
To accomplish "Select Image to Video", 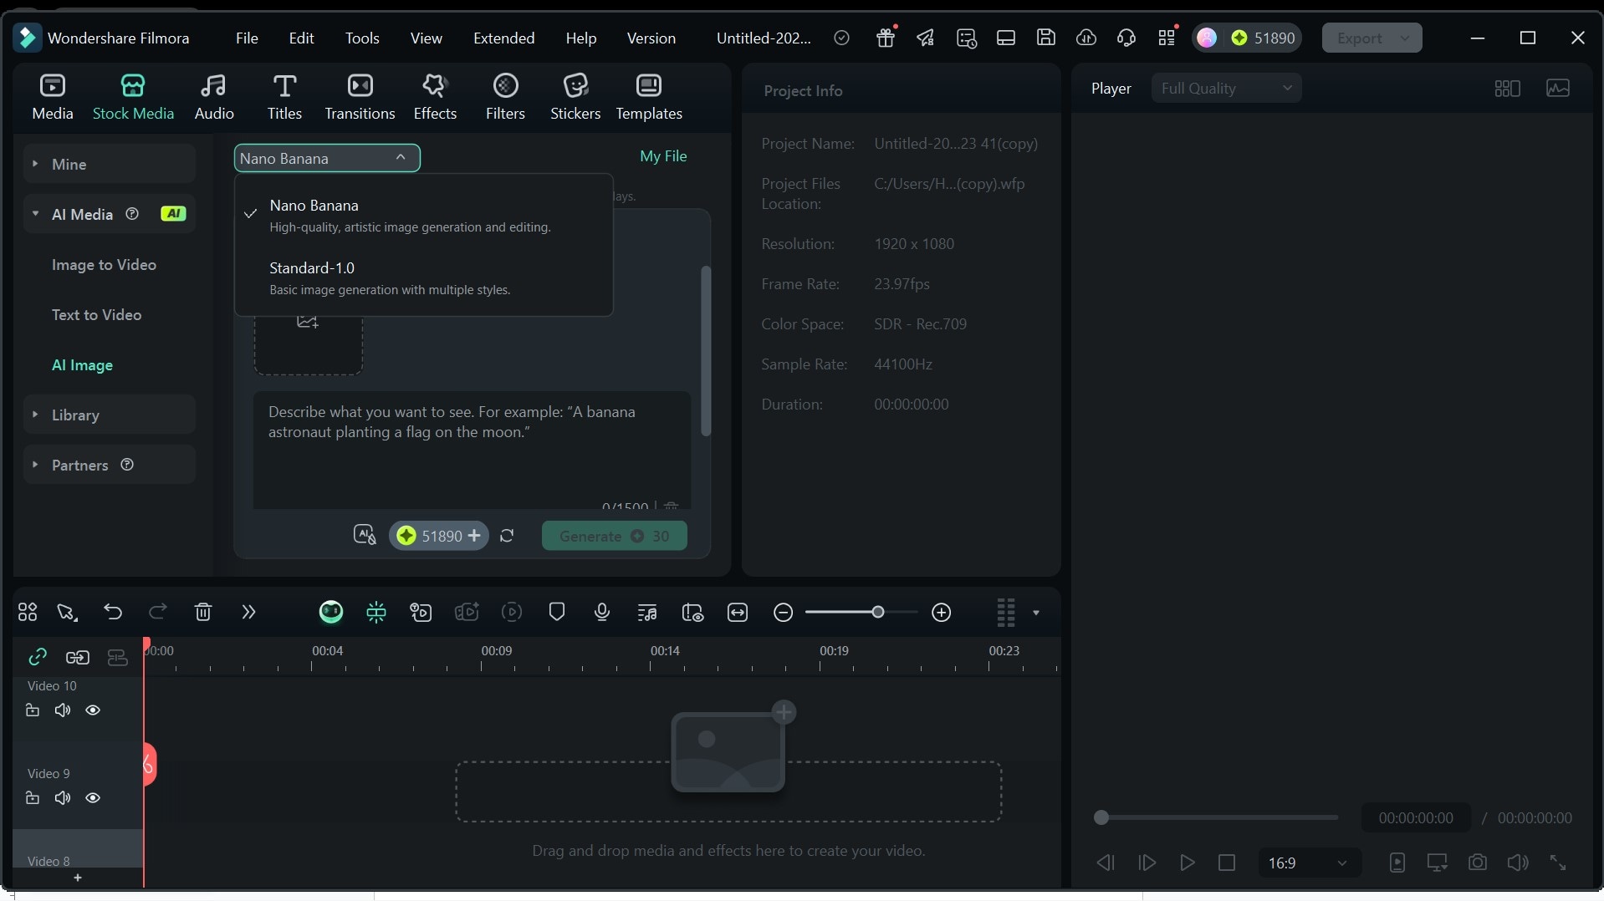I will (x=104, y=264).
